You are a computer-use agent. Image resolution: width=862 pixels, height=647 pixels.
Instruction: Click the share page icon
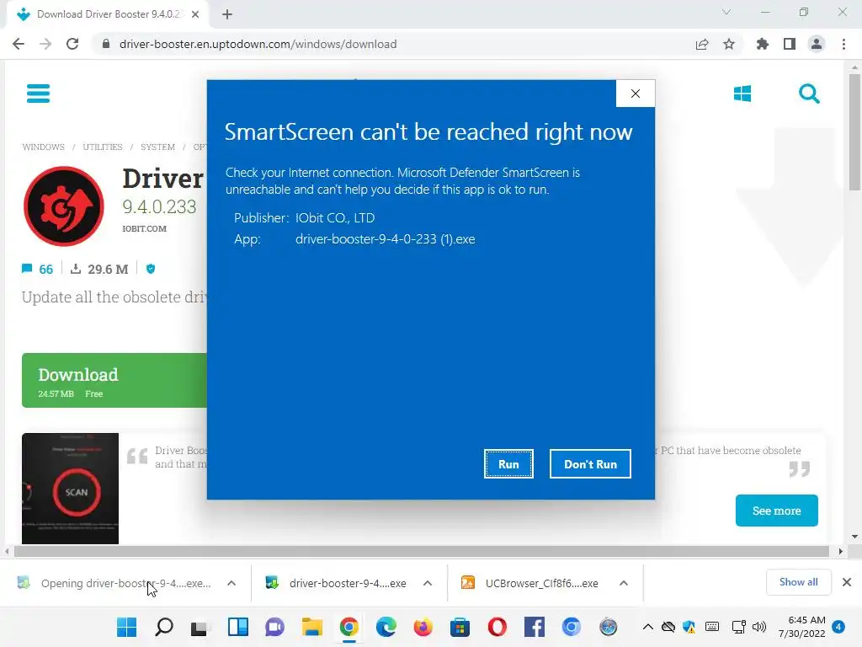click(702, 44)
